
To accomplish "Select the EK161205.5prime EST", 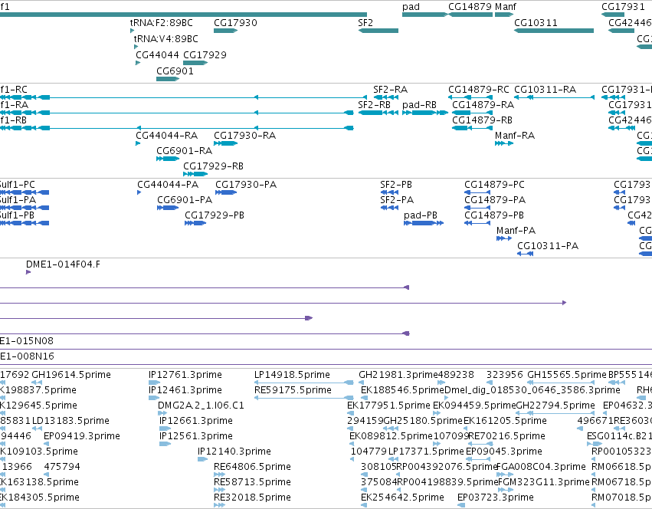I will click(467, 429).
